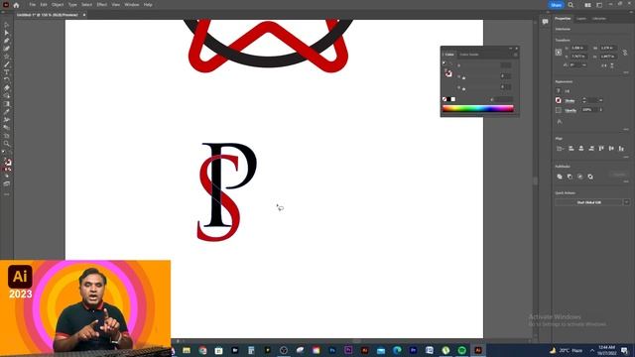Switch to the Libraries tab
Image resolution: width=635 pixels, height=357 pixels.
click(x=599, y=19)
